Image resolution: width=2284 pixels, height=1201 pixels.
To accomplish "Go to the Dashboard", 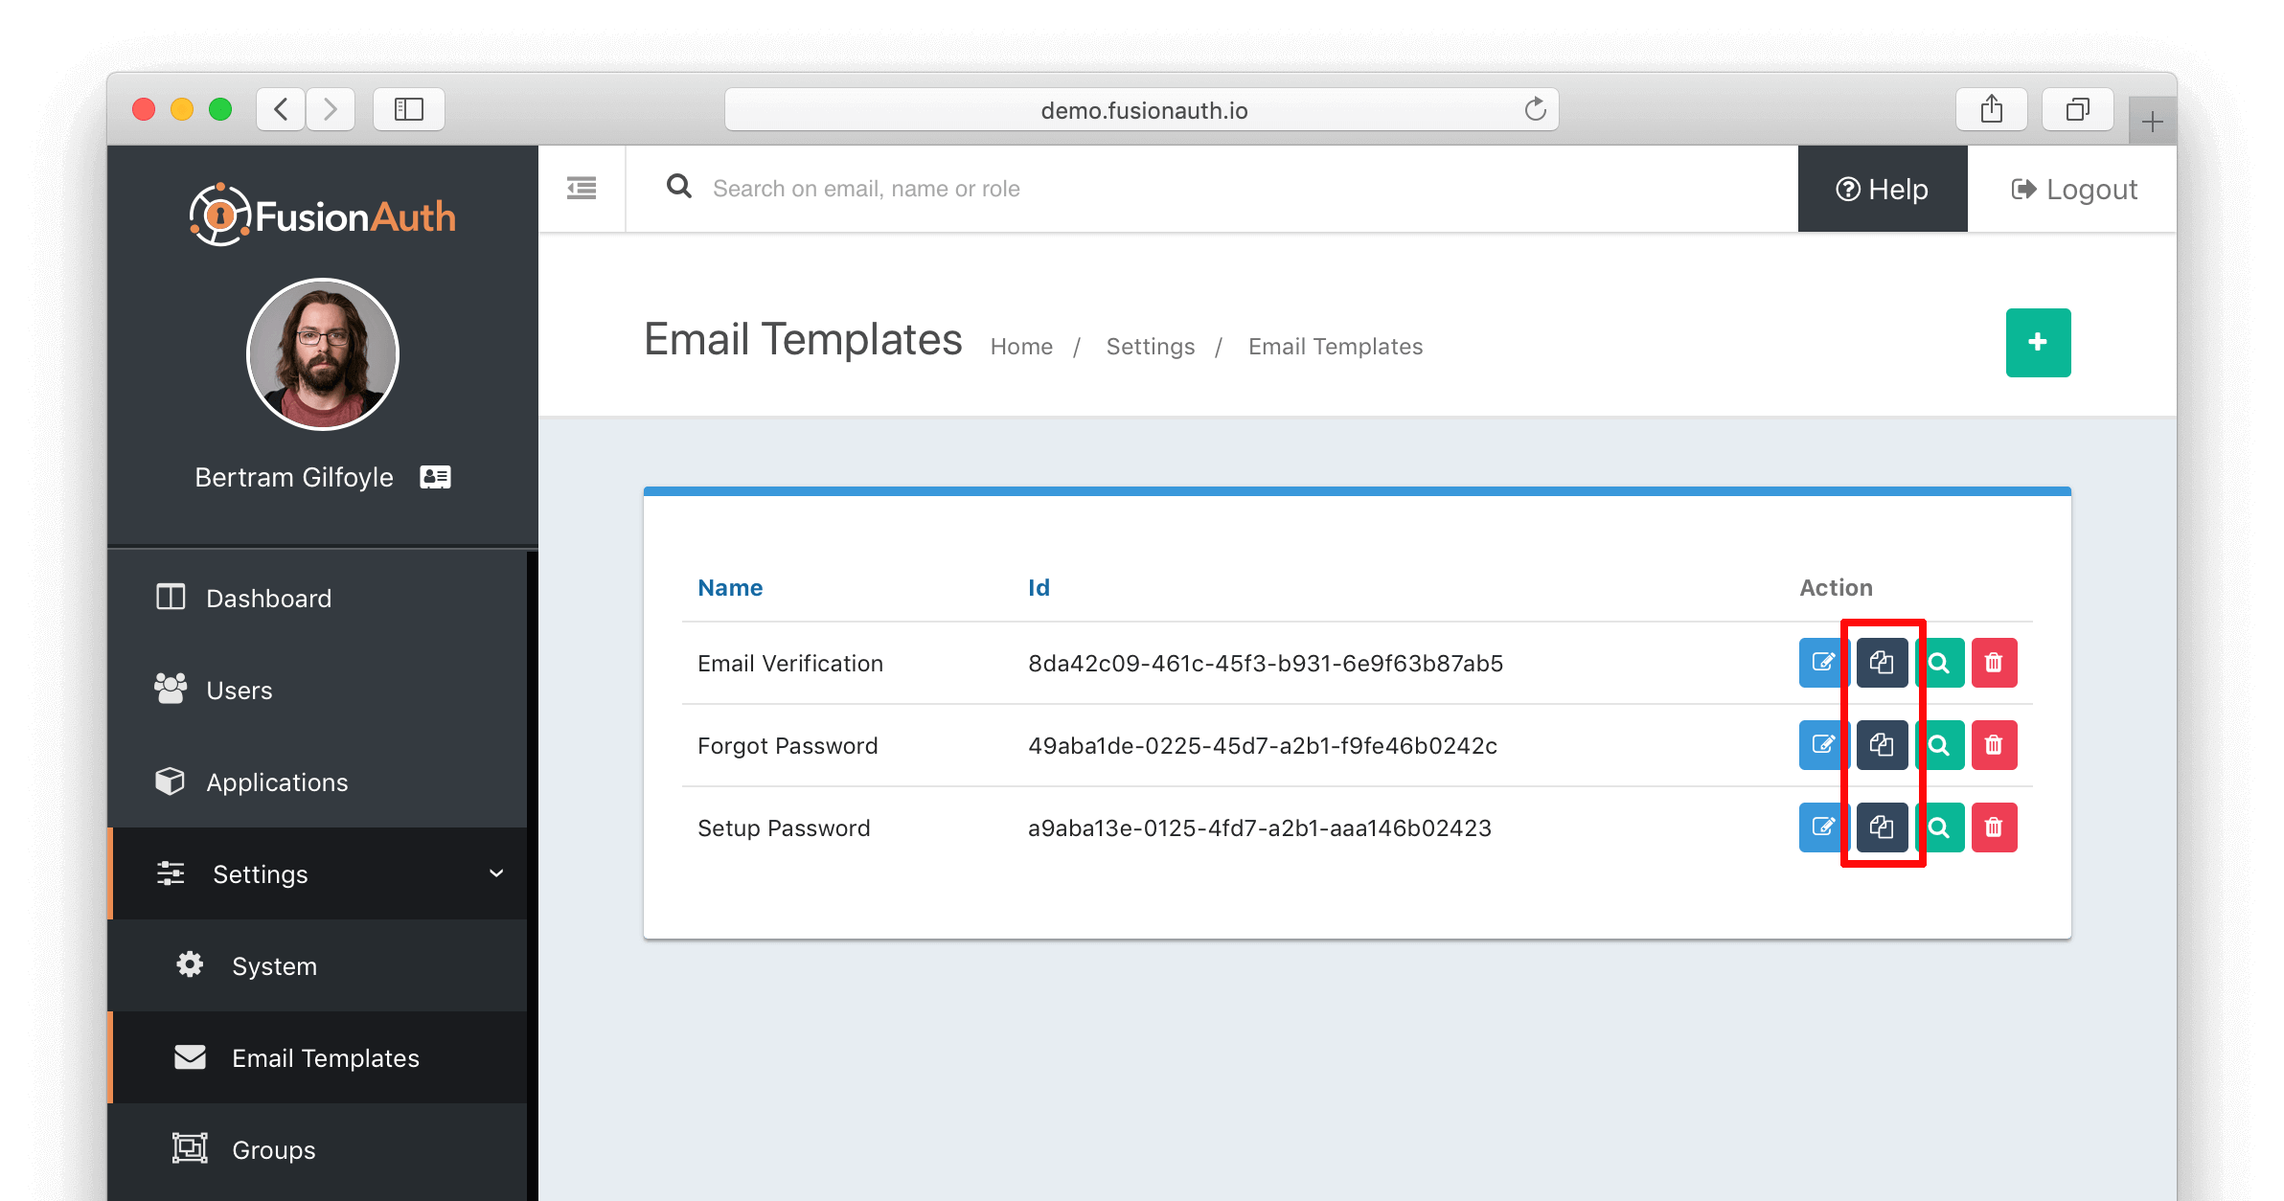I will (317, 598).
